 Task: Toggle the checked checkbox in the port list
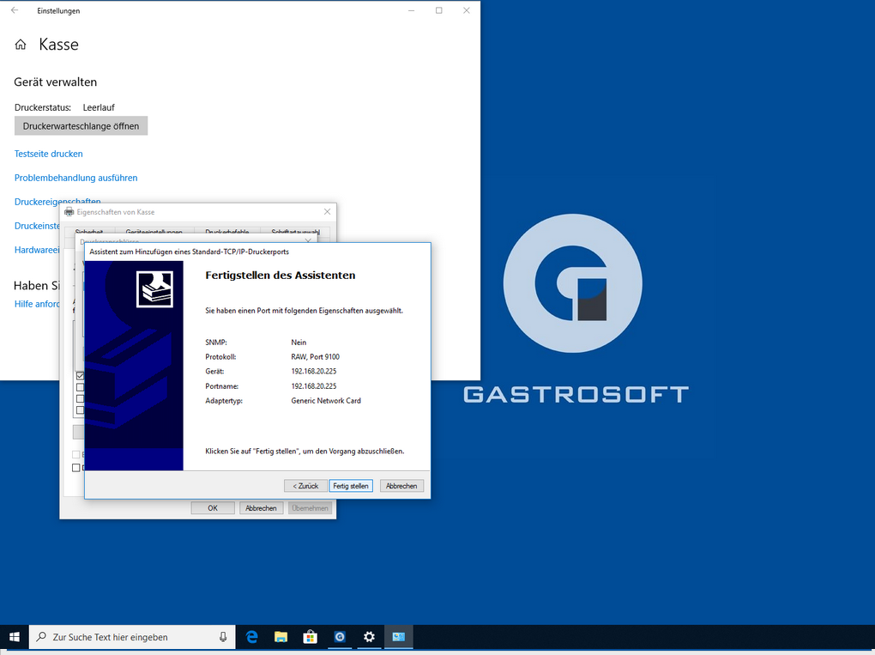[x=81, y=376]
